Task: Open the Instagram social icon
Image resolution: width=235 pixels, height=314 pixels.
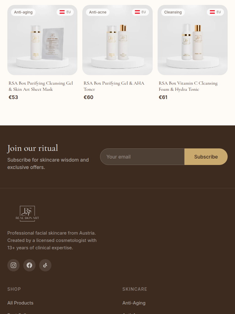Action: [13, 265]
